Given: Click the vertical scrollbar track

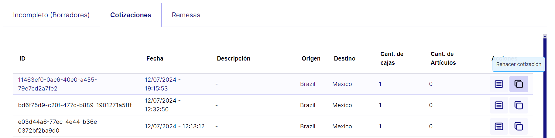Looking at the screenshot, I should 545,88.
